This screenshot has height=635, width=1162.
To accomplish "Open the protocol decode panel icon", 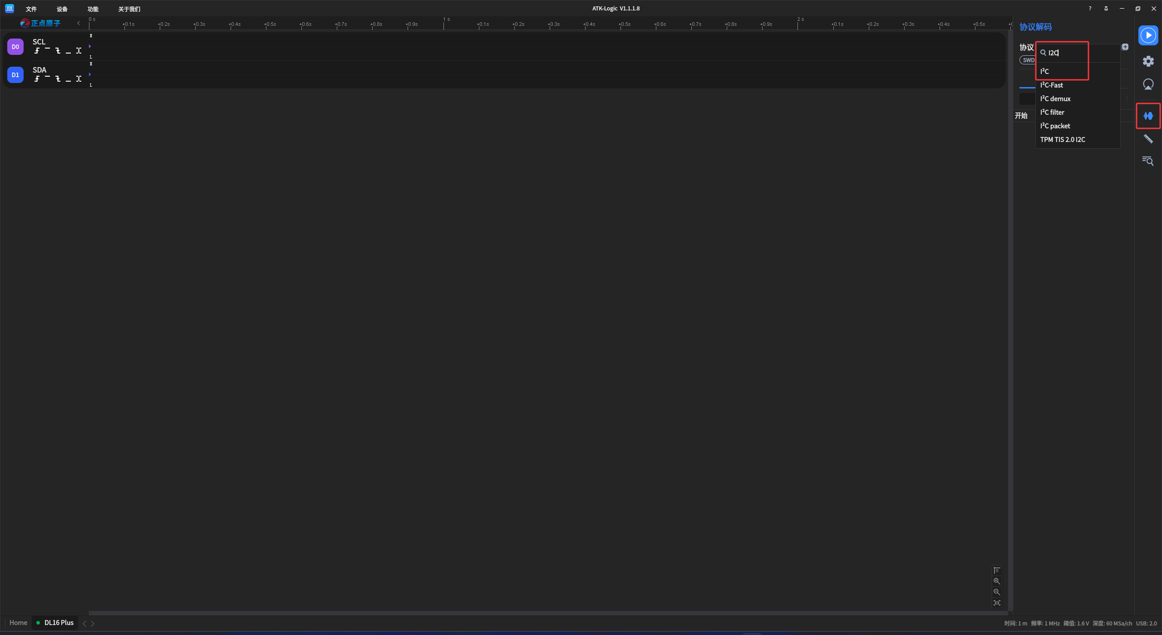I will coord(1148,116).
